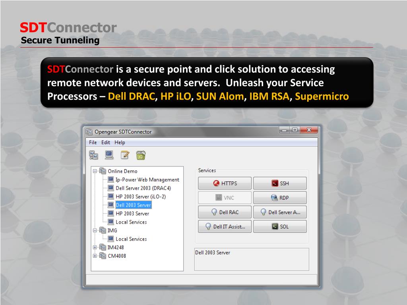Image resolution: width=407 pixels, height=305 pixels.
Task: Select the Online Demo gateway label
Action: point(122,171)
